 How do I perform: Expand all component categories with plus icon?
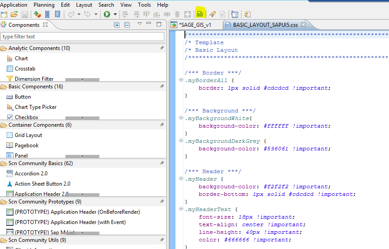116,25
